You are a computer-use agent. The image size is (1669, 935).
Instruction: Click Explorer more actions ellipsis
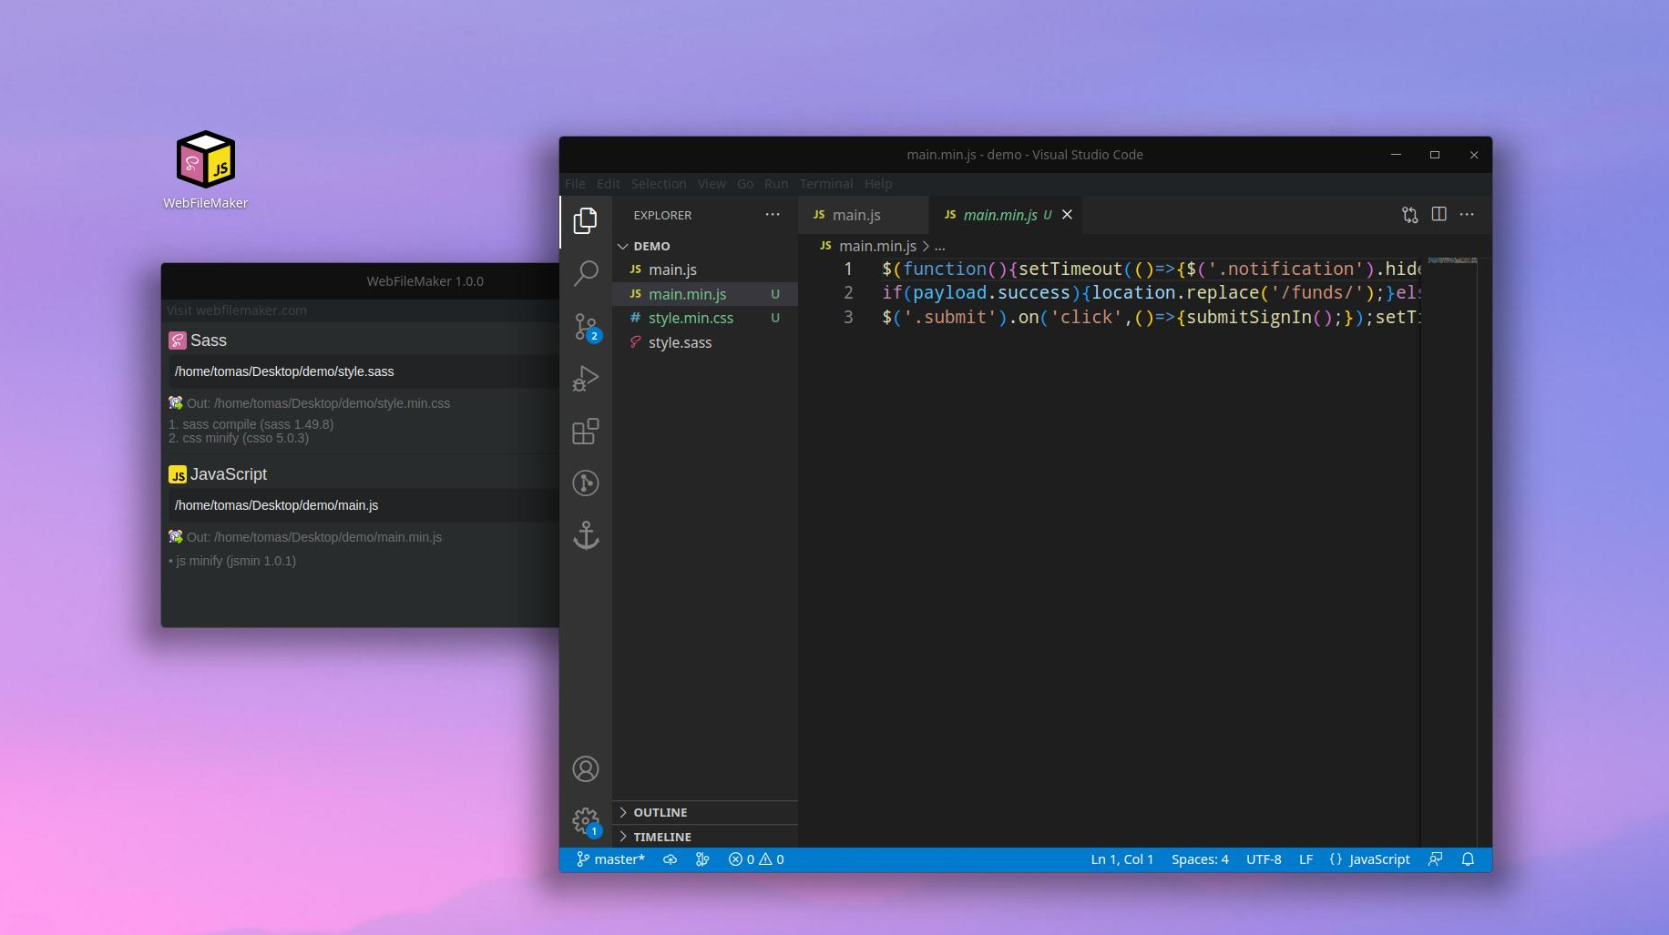(x=773, y=215)
